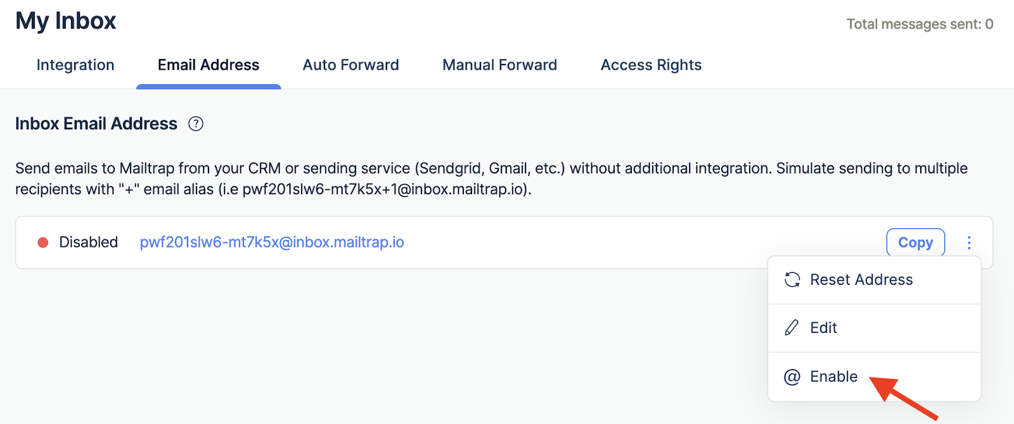Viewport: 1014px width, 424px height.
Task: Click the Total messages sent counter
Action: pos(920,24)
